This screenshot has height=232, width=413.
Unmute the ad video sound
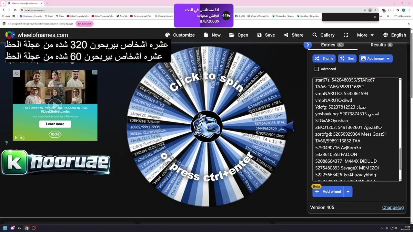[22, 138]
